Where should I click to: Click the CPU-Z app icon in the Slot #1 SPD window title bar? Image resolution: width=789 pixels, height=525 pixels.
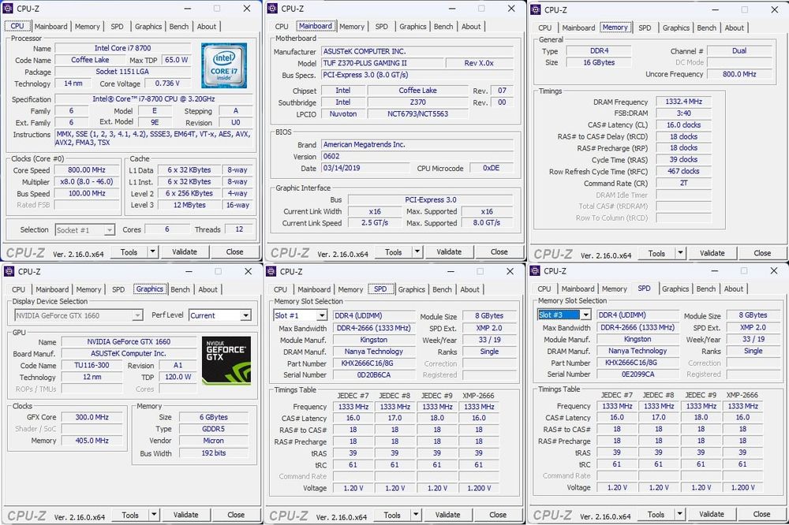click(271, 271)
